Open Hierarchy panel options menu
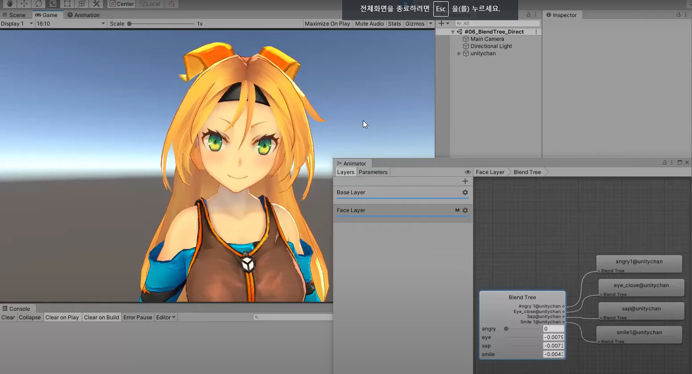This screenshot has width=692, height=374. click(x=536, y=15)
